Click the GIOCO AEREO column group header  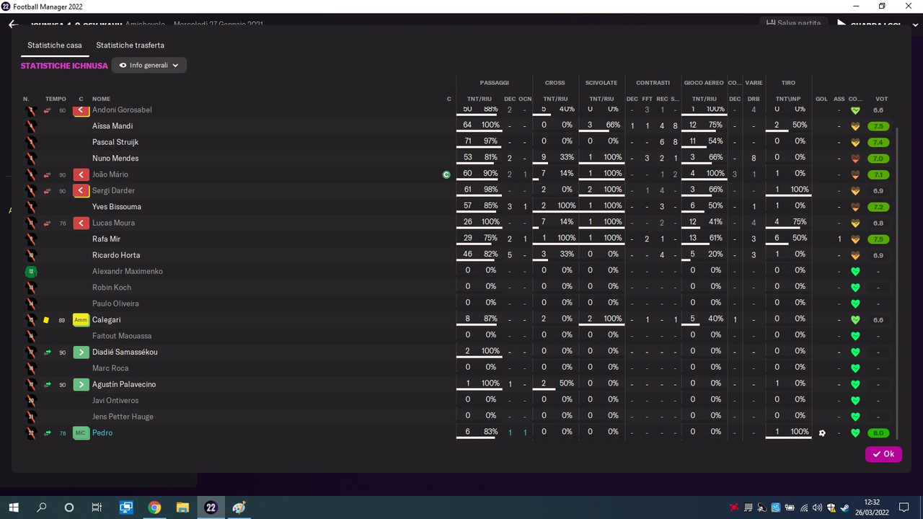pyautogui.click(x=704, y=83)
